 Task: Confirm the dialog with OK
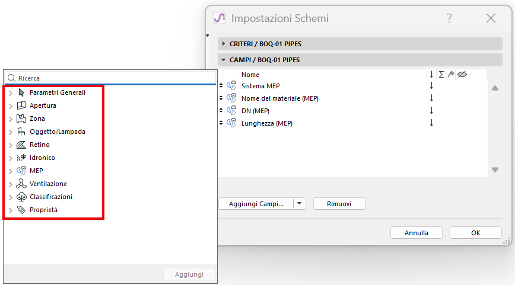point(475,233)
